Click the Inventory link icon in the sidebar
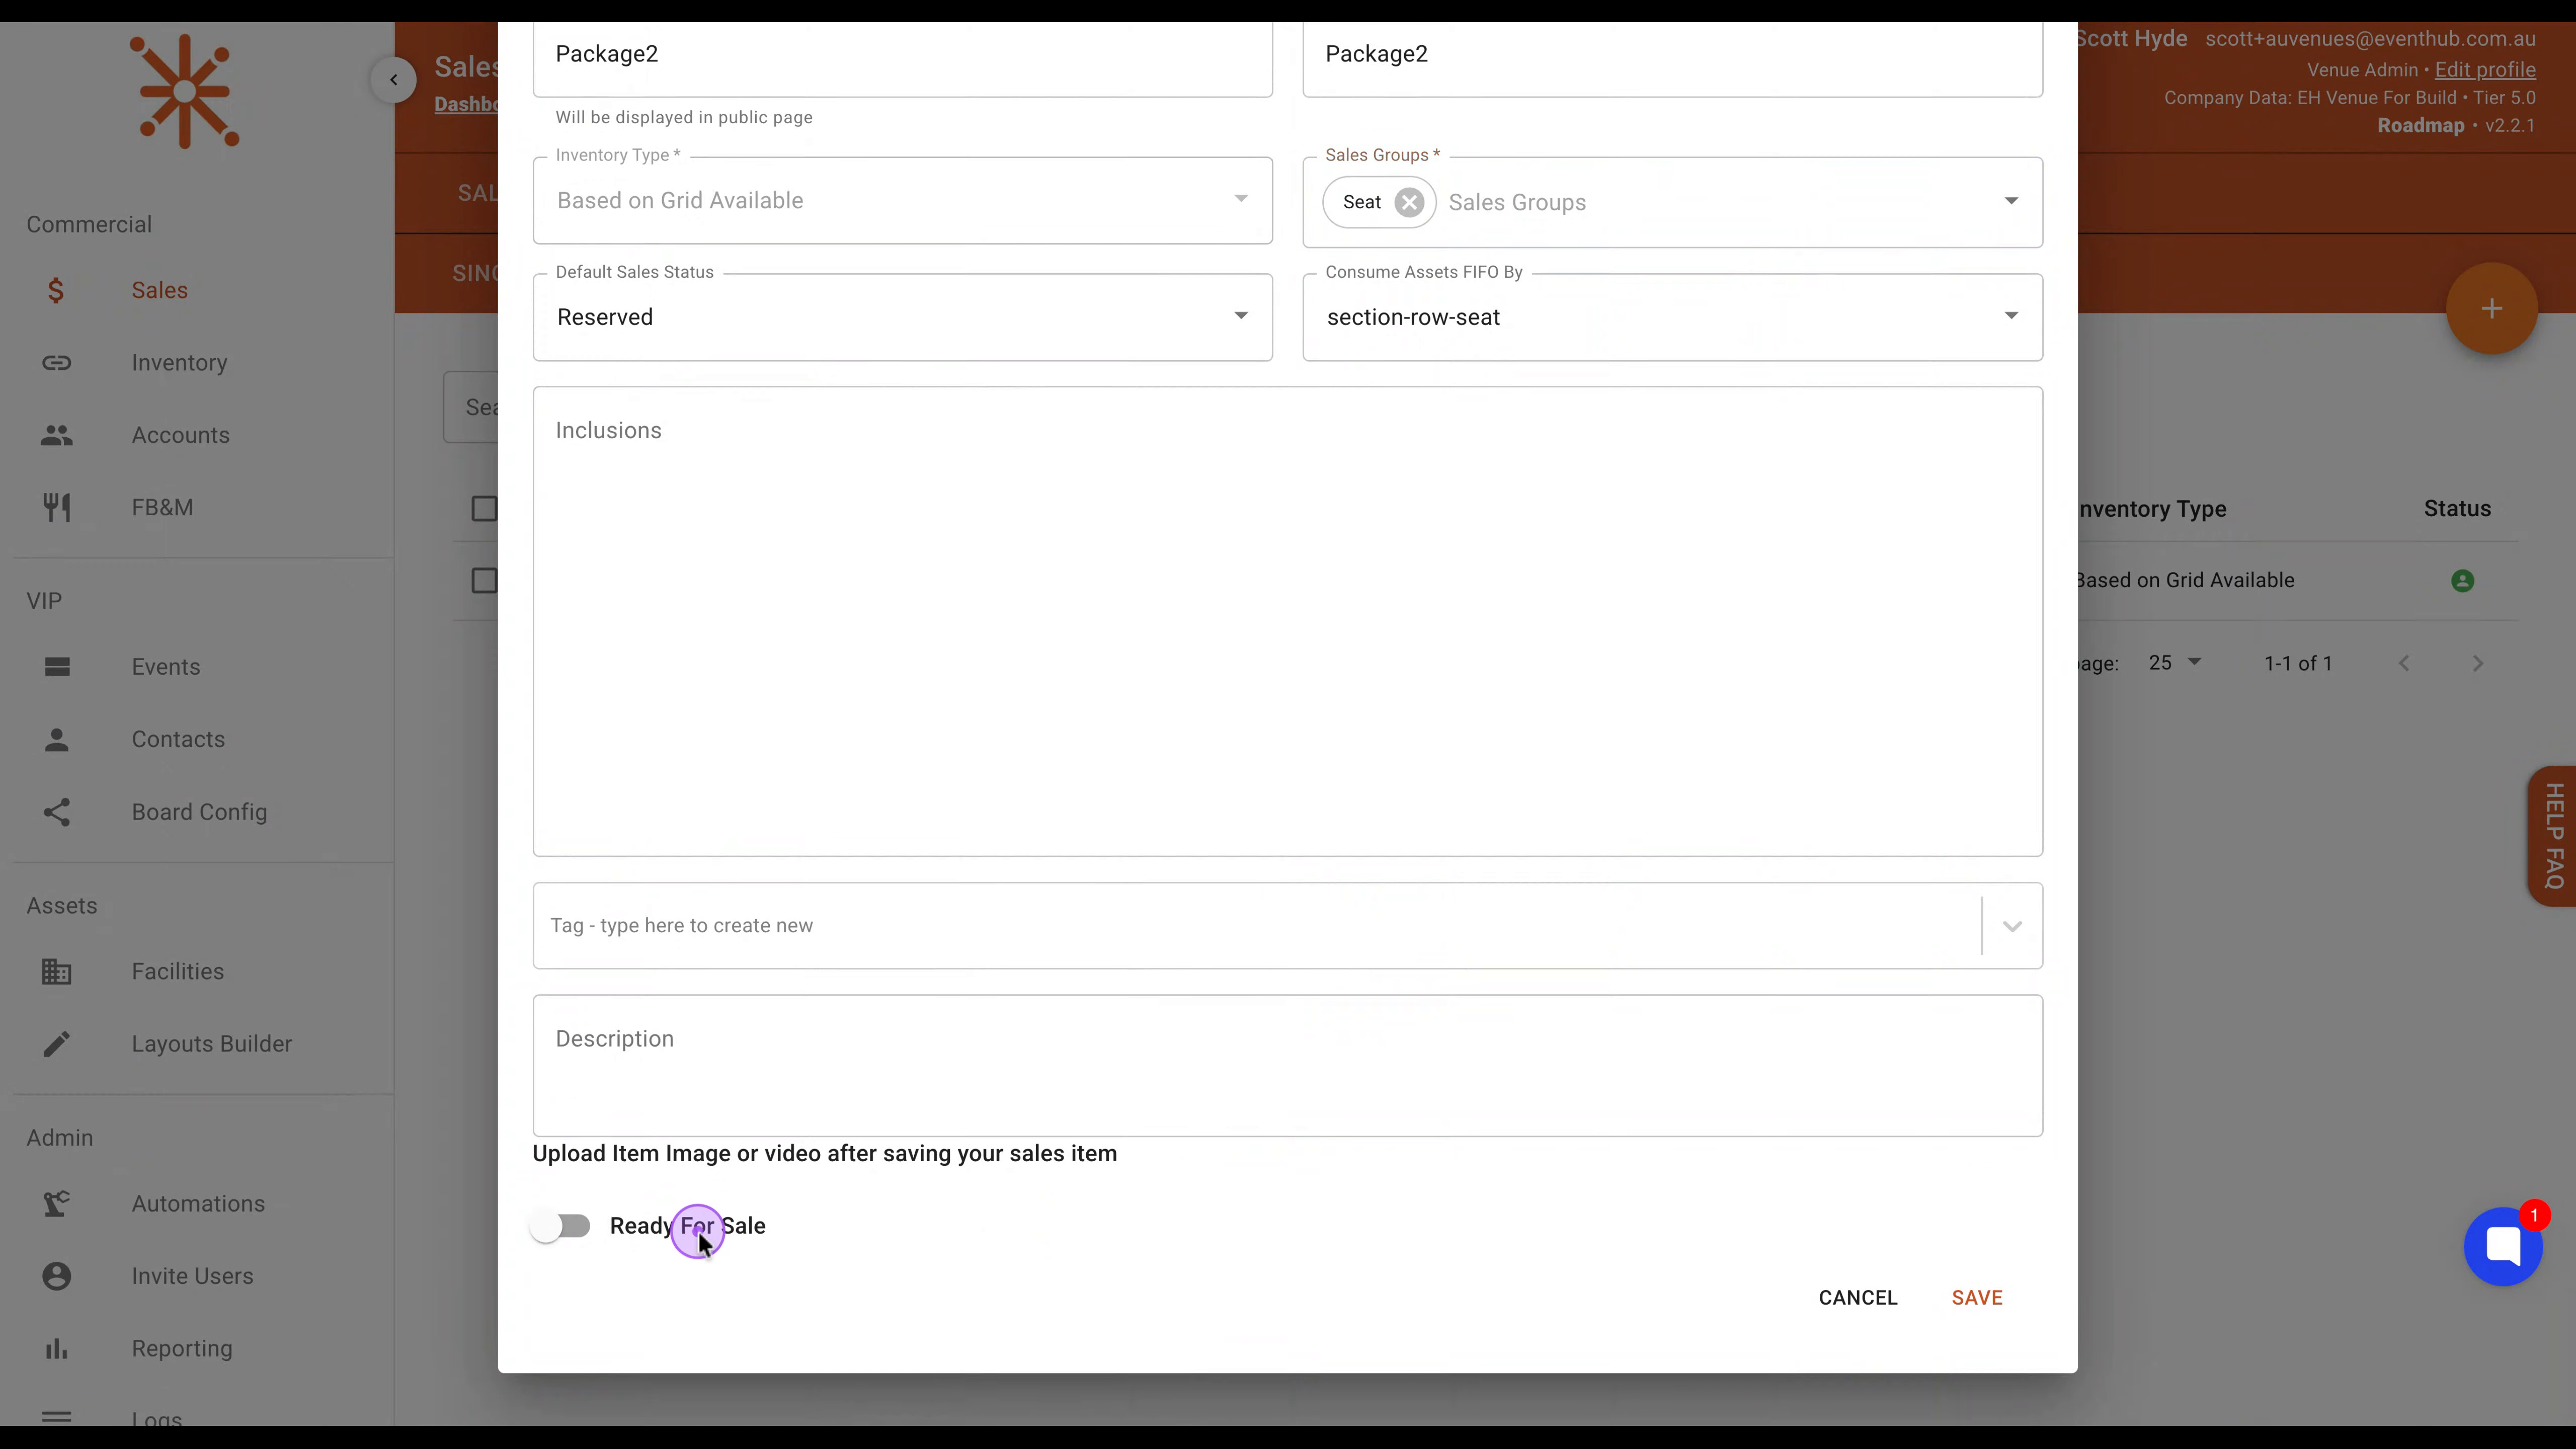The image size is (2576, 1449). coord(56,363)
